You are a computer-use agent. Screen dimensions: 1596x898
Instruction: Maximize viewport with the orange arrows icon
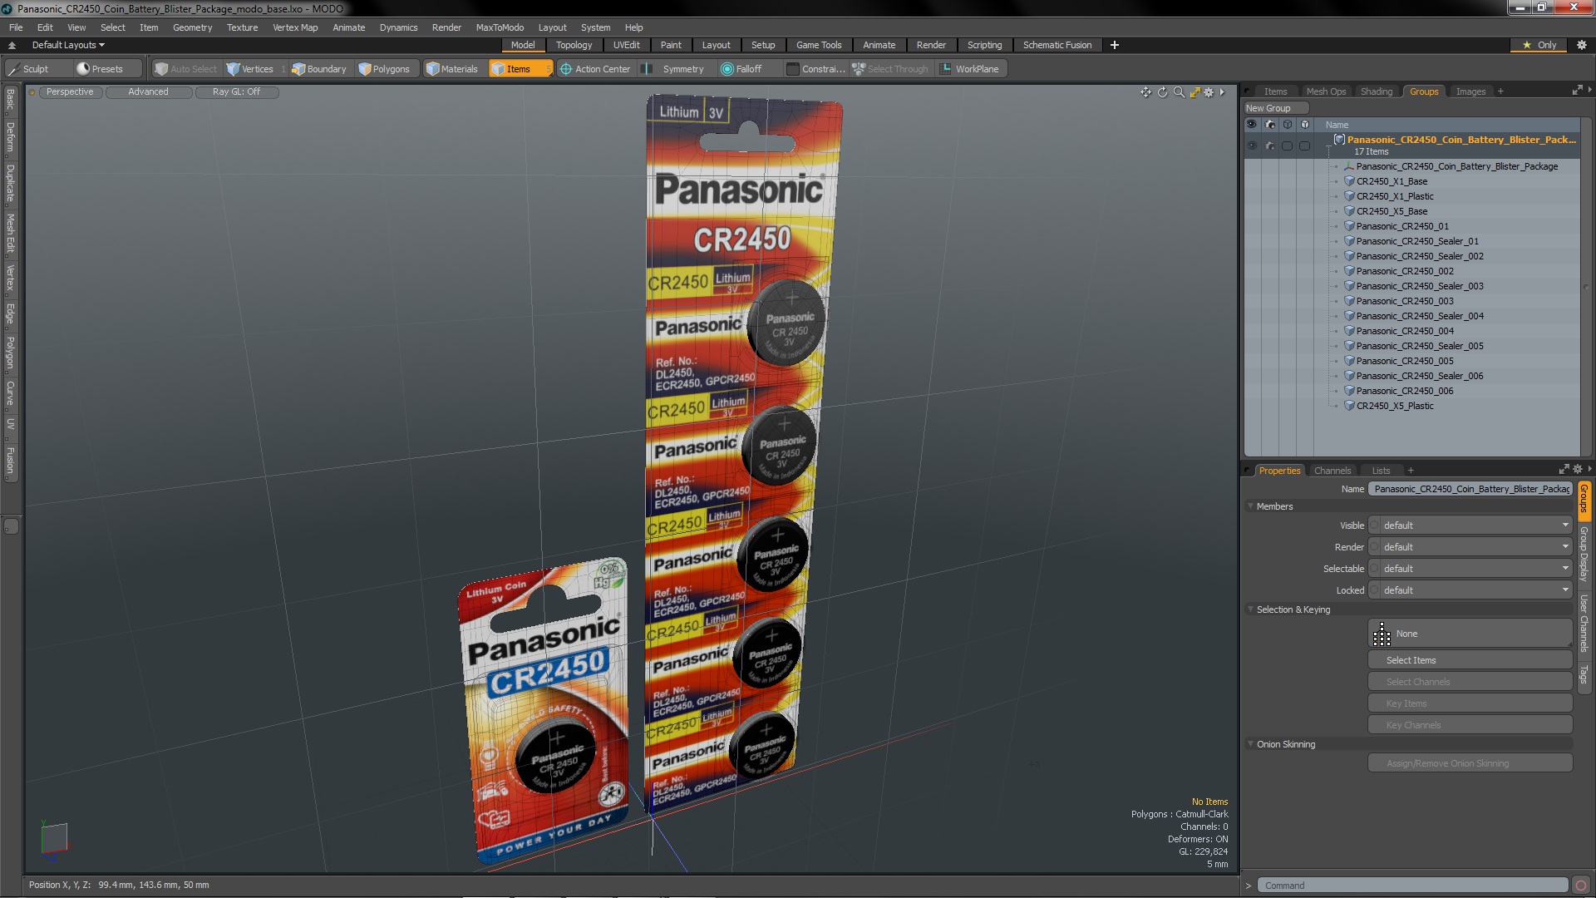[x=1195, y=92]
